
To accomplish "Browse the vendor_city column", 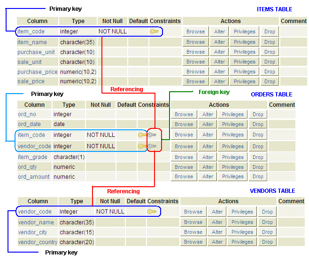I will point(193,232).
